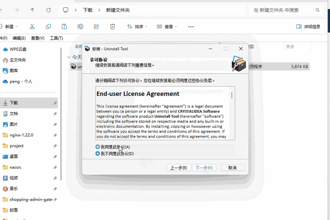The width and height of the screenshot is (330, 220).
Task: Open the Edit 编辑(E) menu
Action: coord(19,38)
